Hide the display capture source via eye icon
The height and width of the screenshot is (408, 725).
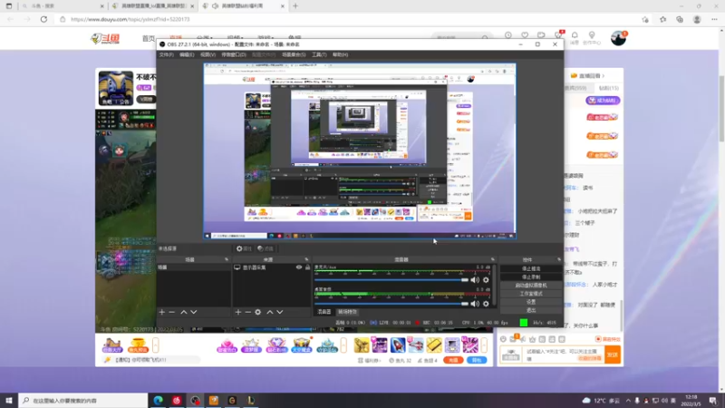coord(299,267)
